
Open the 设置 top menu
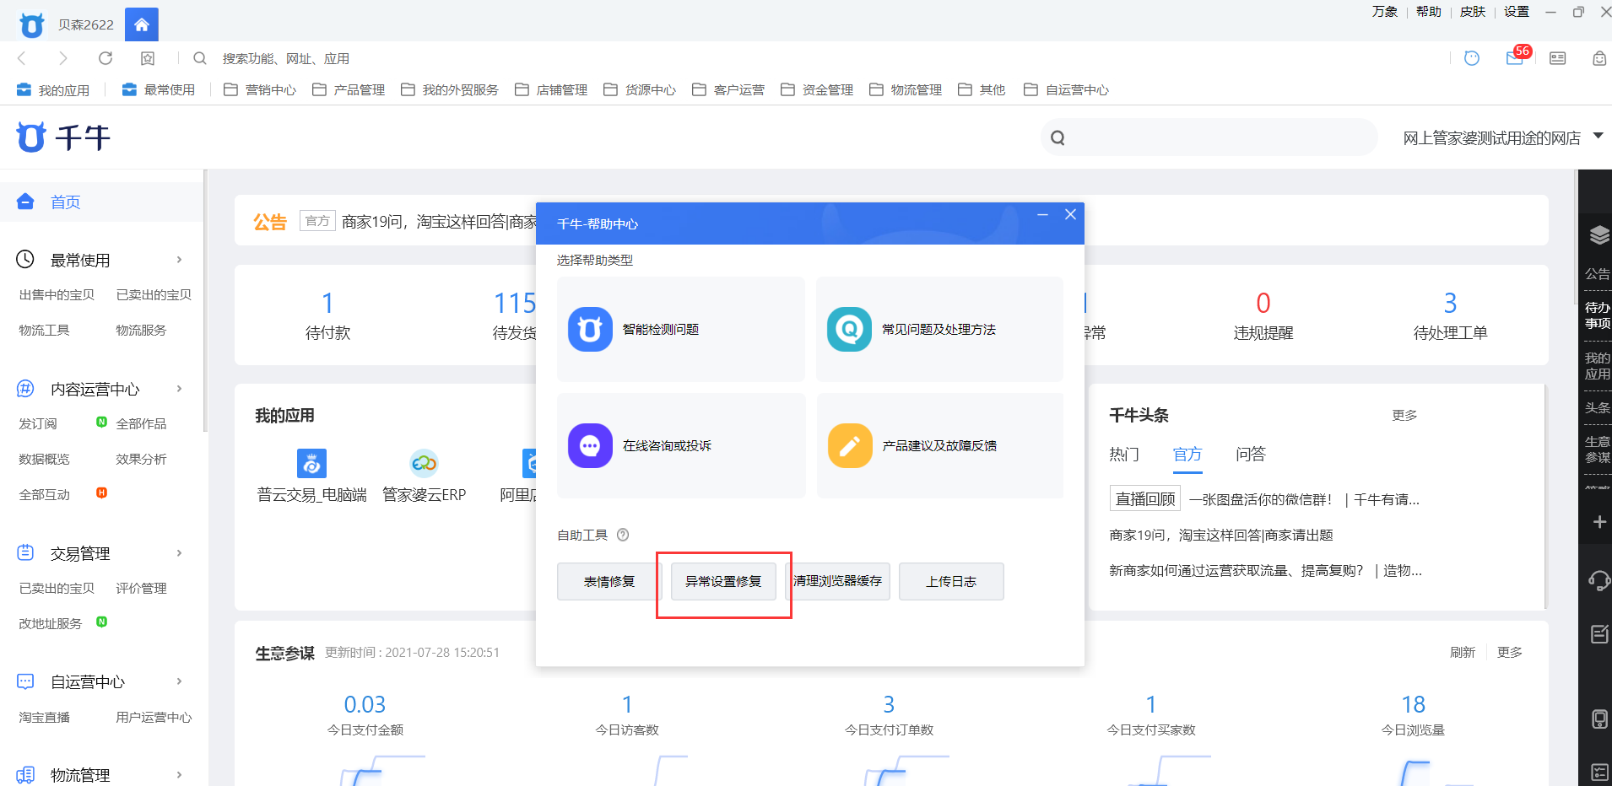1517,12
